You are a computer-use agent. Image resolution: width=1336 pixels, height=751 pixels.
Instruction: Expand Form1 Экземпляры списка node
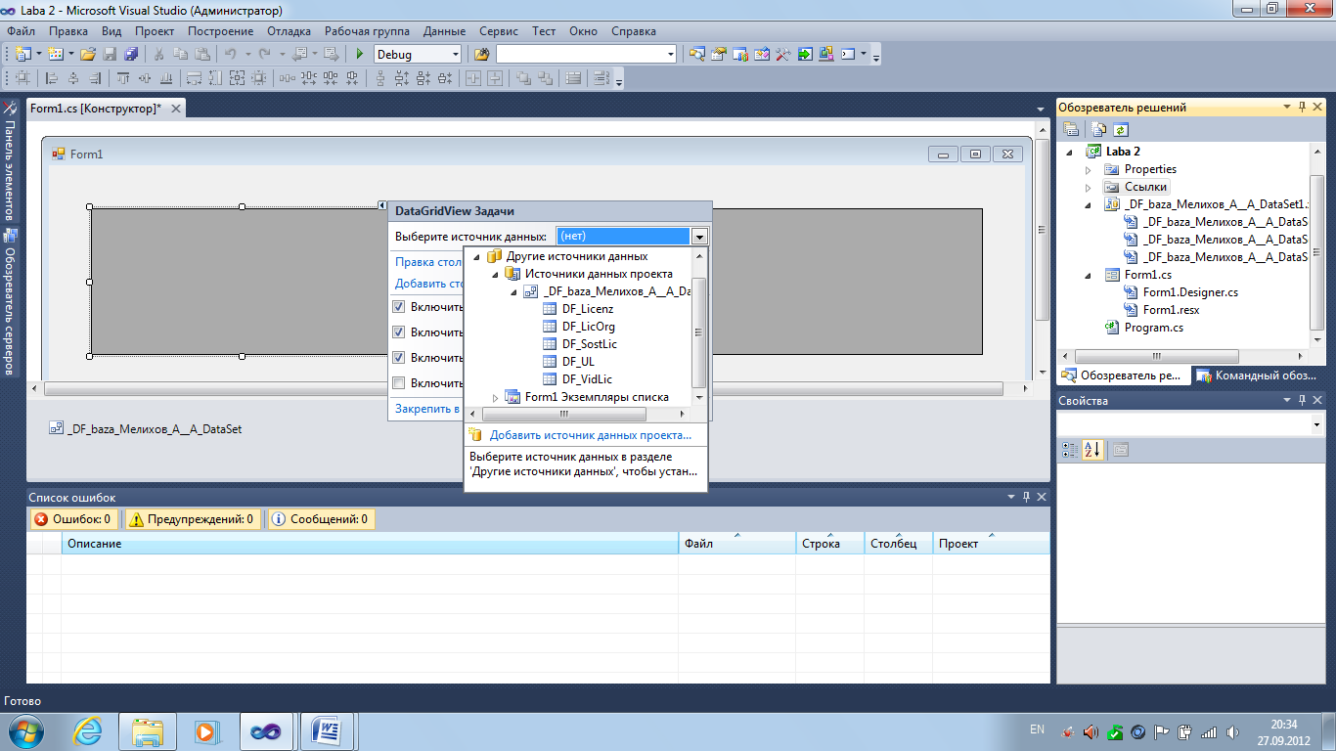click(x=495, y=397)
